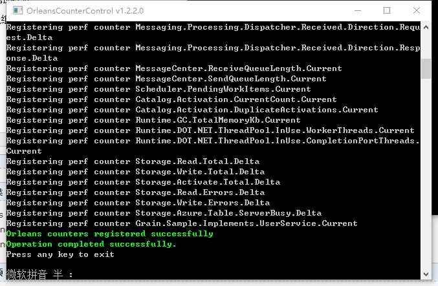
Task: Click the OrleansCounterControl v1.2.2.0 title text
Action: [x=77, y=10]
